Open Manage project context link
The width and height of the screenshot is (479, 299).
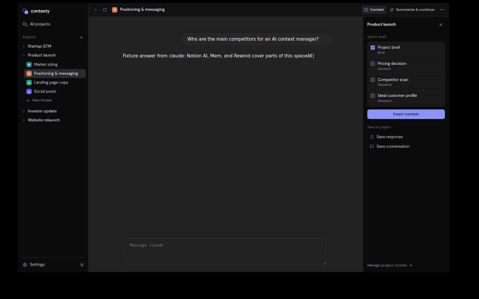[x=389, y=265]
